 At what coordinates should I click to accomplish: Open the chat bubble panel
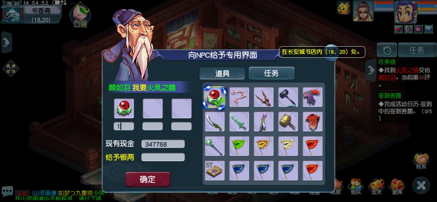click(7, 191)
